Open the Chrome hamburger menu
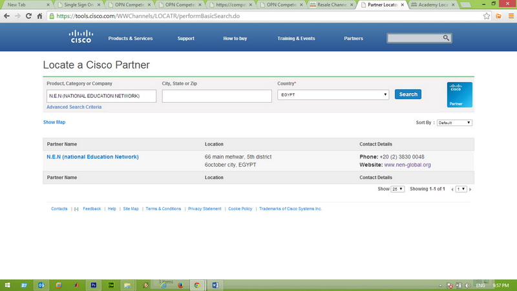 [x=511, y=16]
